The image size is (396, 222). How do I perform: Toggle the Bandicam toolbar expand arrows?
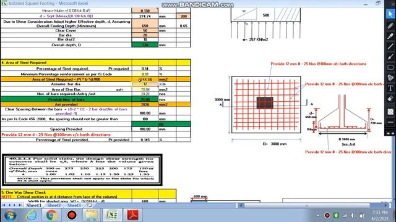click(390, 133)
